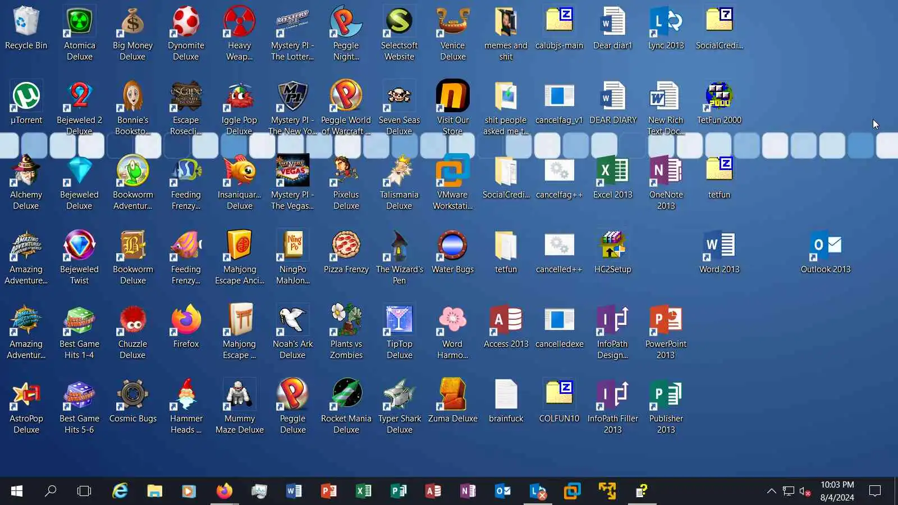Viewport: 898px width, 505px height.
Task: Select the Bookworm Deluxe book icon
Action: pos(133,256)
